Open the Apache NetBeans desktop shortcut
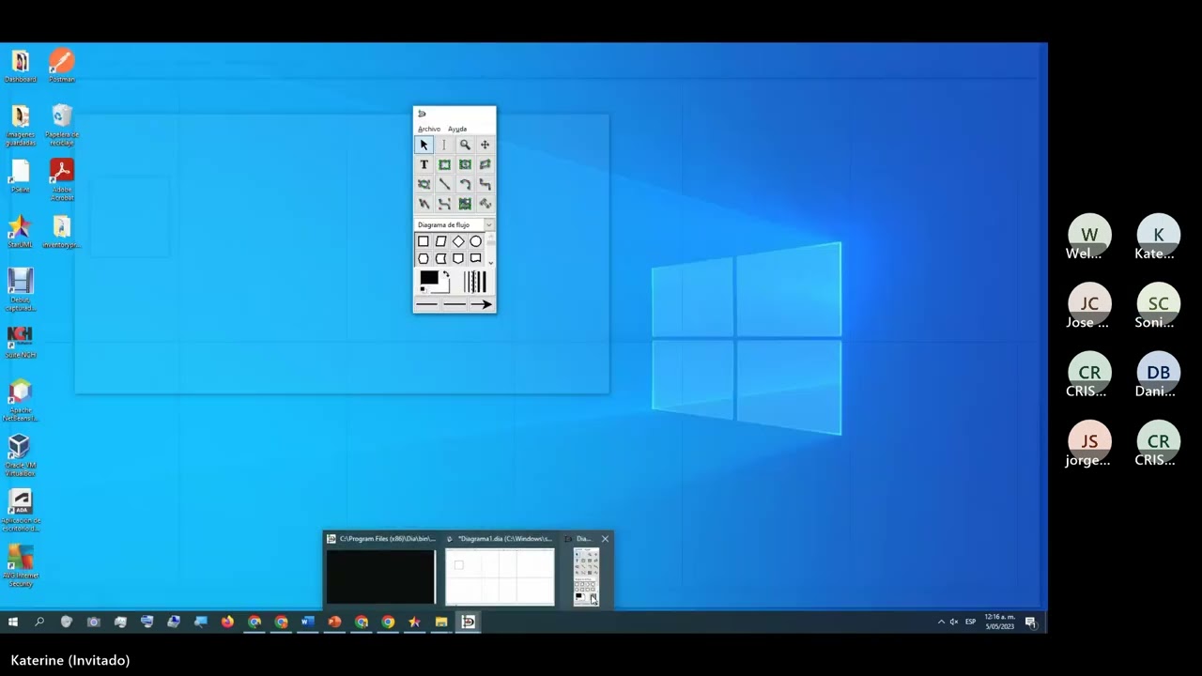Viewport: 1202px width, 676px height. (x=20, y=400)
